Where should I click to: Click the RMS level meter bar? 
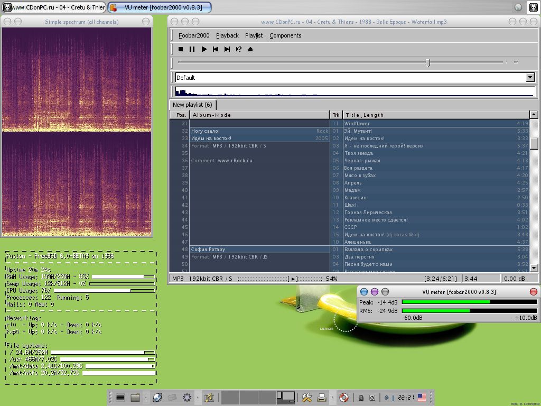pyautogui.click(x=469, y=311)
